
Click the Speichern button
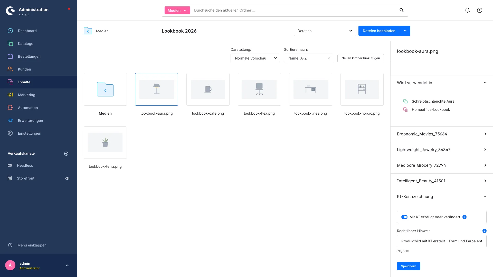(409, 266)
